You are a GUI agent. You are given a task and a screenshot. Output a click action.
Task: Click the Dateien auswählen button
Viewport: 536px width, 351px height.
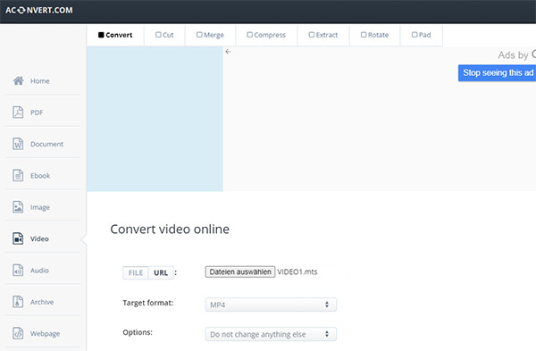(x=240, y=272)
